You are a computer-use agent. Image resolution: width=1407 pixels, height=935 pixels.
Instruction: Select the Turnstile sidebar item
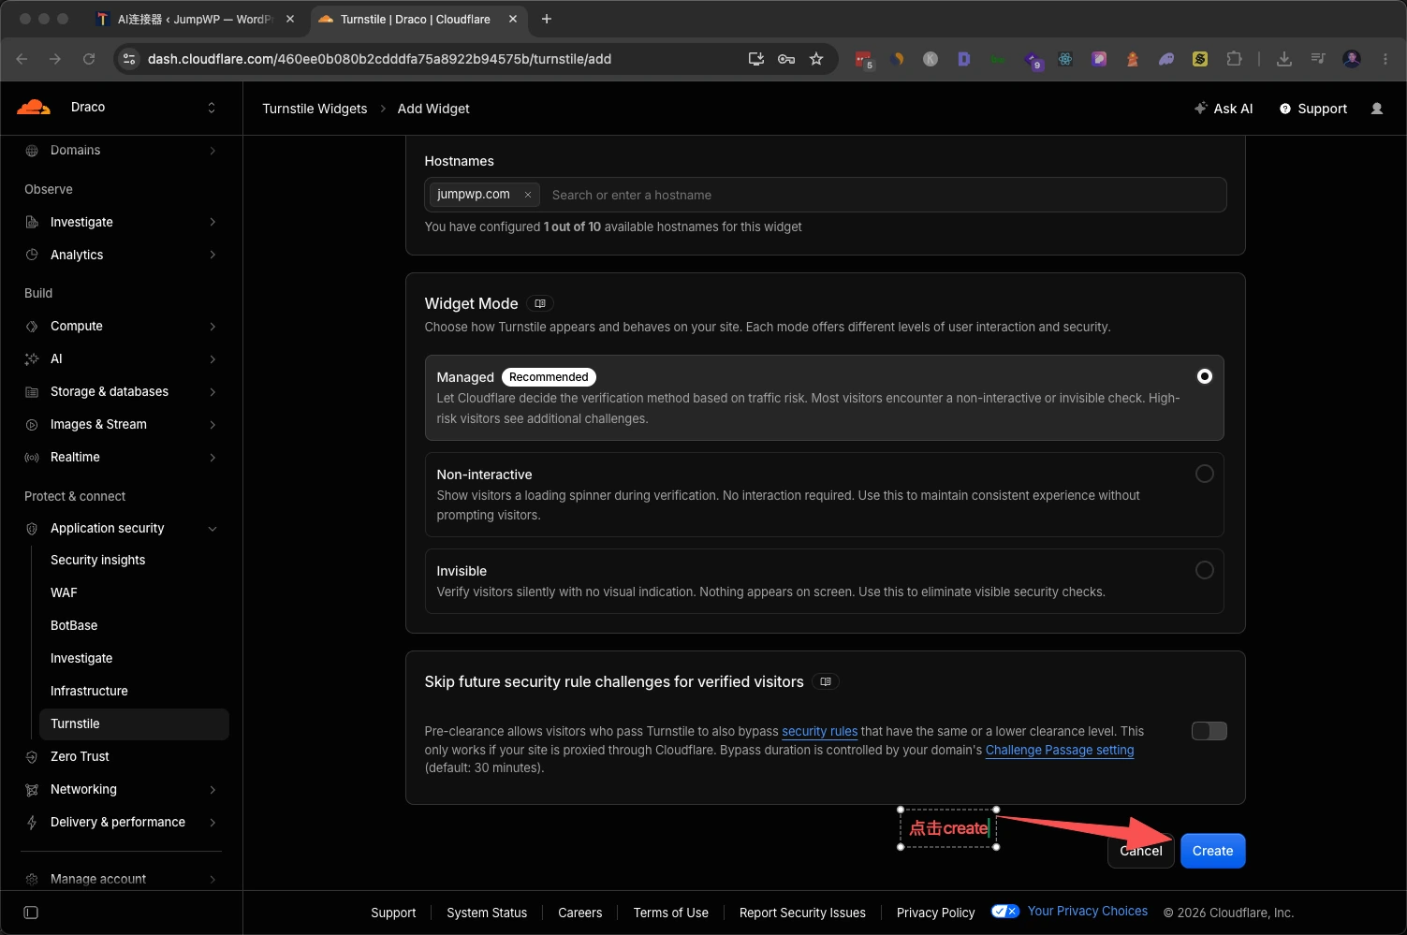tap(134, 723)
